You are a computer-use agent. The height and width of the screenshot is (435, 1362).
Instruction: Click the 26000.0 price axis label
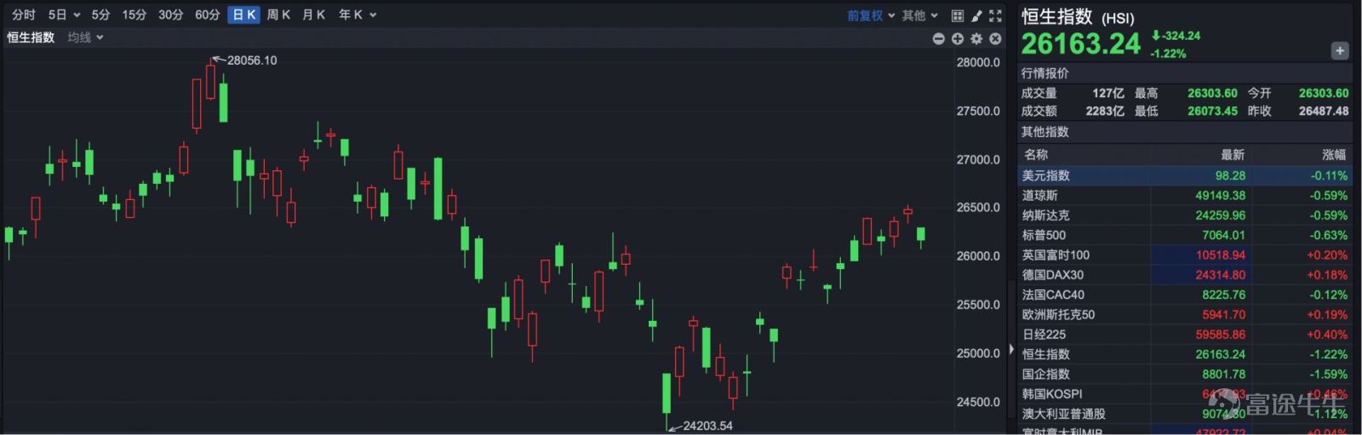point(978,256)
